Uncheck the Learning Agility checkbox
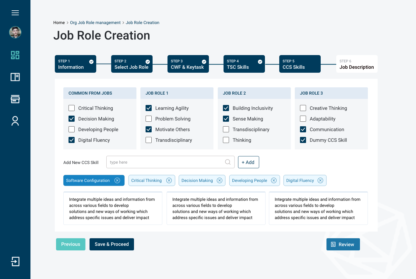The width and height of the screenshot is (416, 279). click(149, 108)
